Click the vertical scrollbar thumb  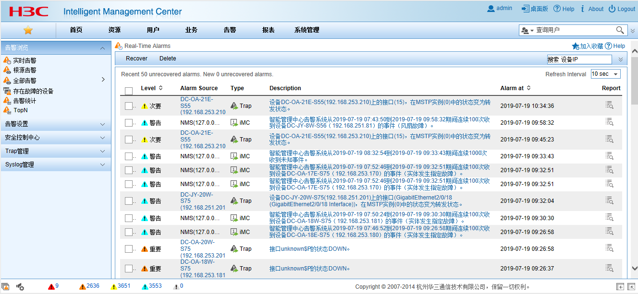coord(634,82)
